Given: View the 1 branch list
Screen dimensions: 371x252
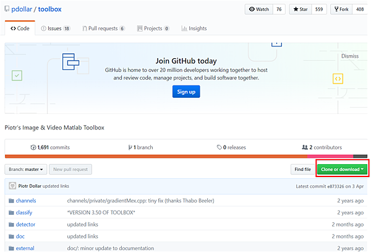Looking at the screenshot, I should pos(141,147).
